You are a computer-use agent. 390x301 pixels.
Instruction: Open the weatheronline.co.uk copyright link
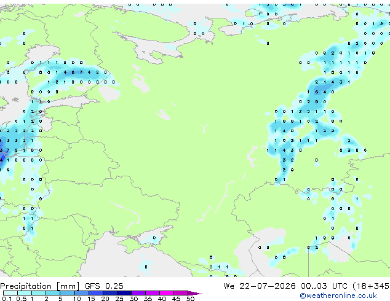(338, 295)
